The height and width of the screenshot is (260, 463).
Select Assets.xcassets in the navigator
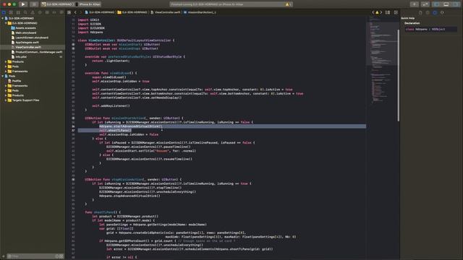[x=26, y=28]
